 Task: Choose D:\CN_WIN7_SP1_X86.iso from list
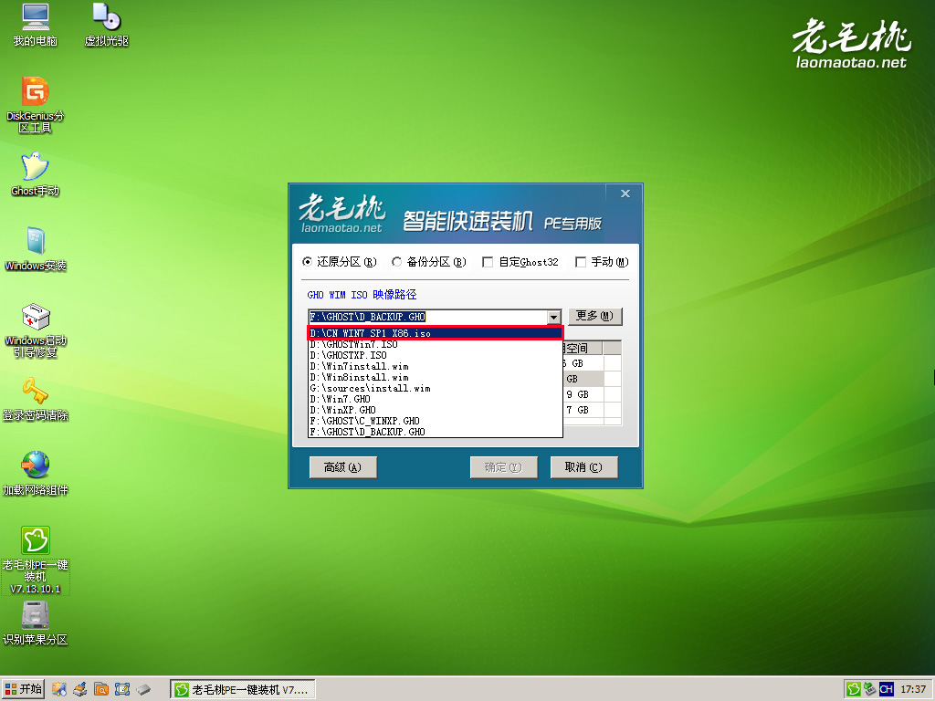(x=436, y=333)
